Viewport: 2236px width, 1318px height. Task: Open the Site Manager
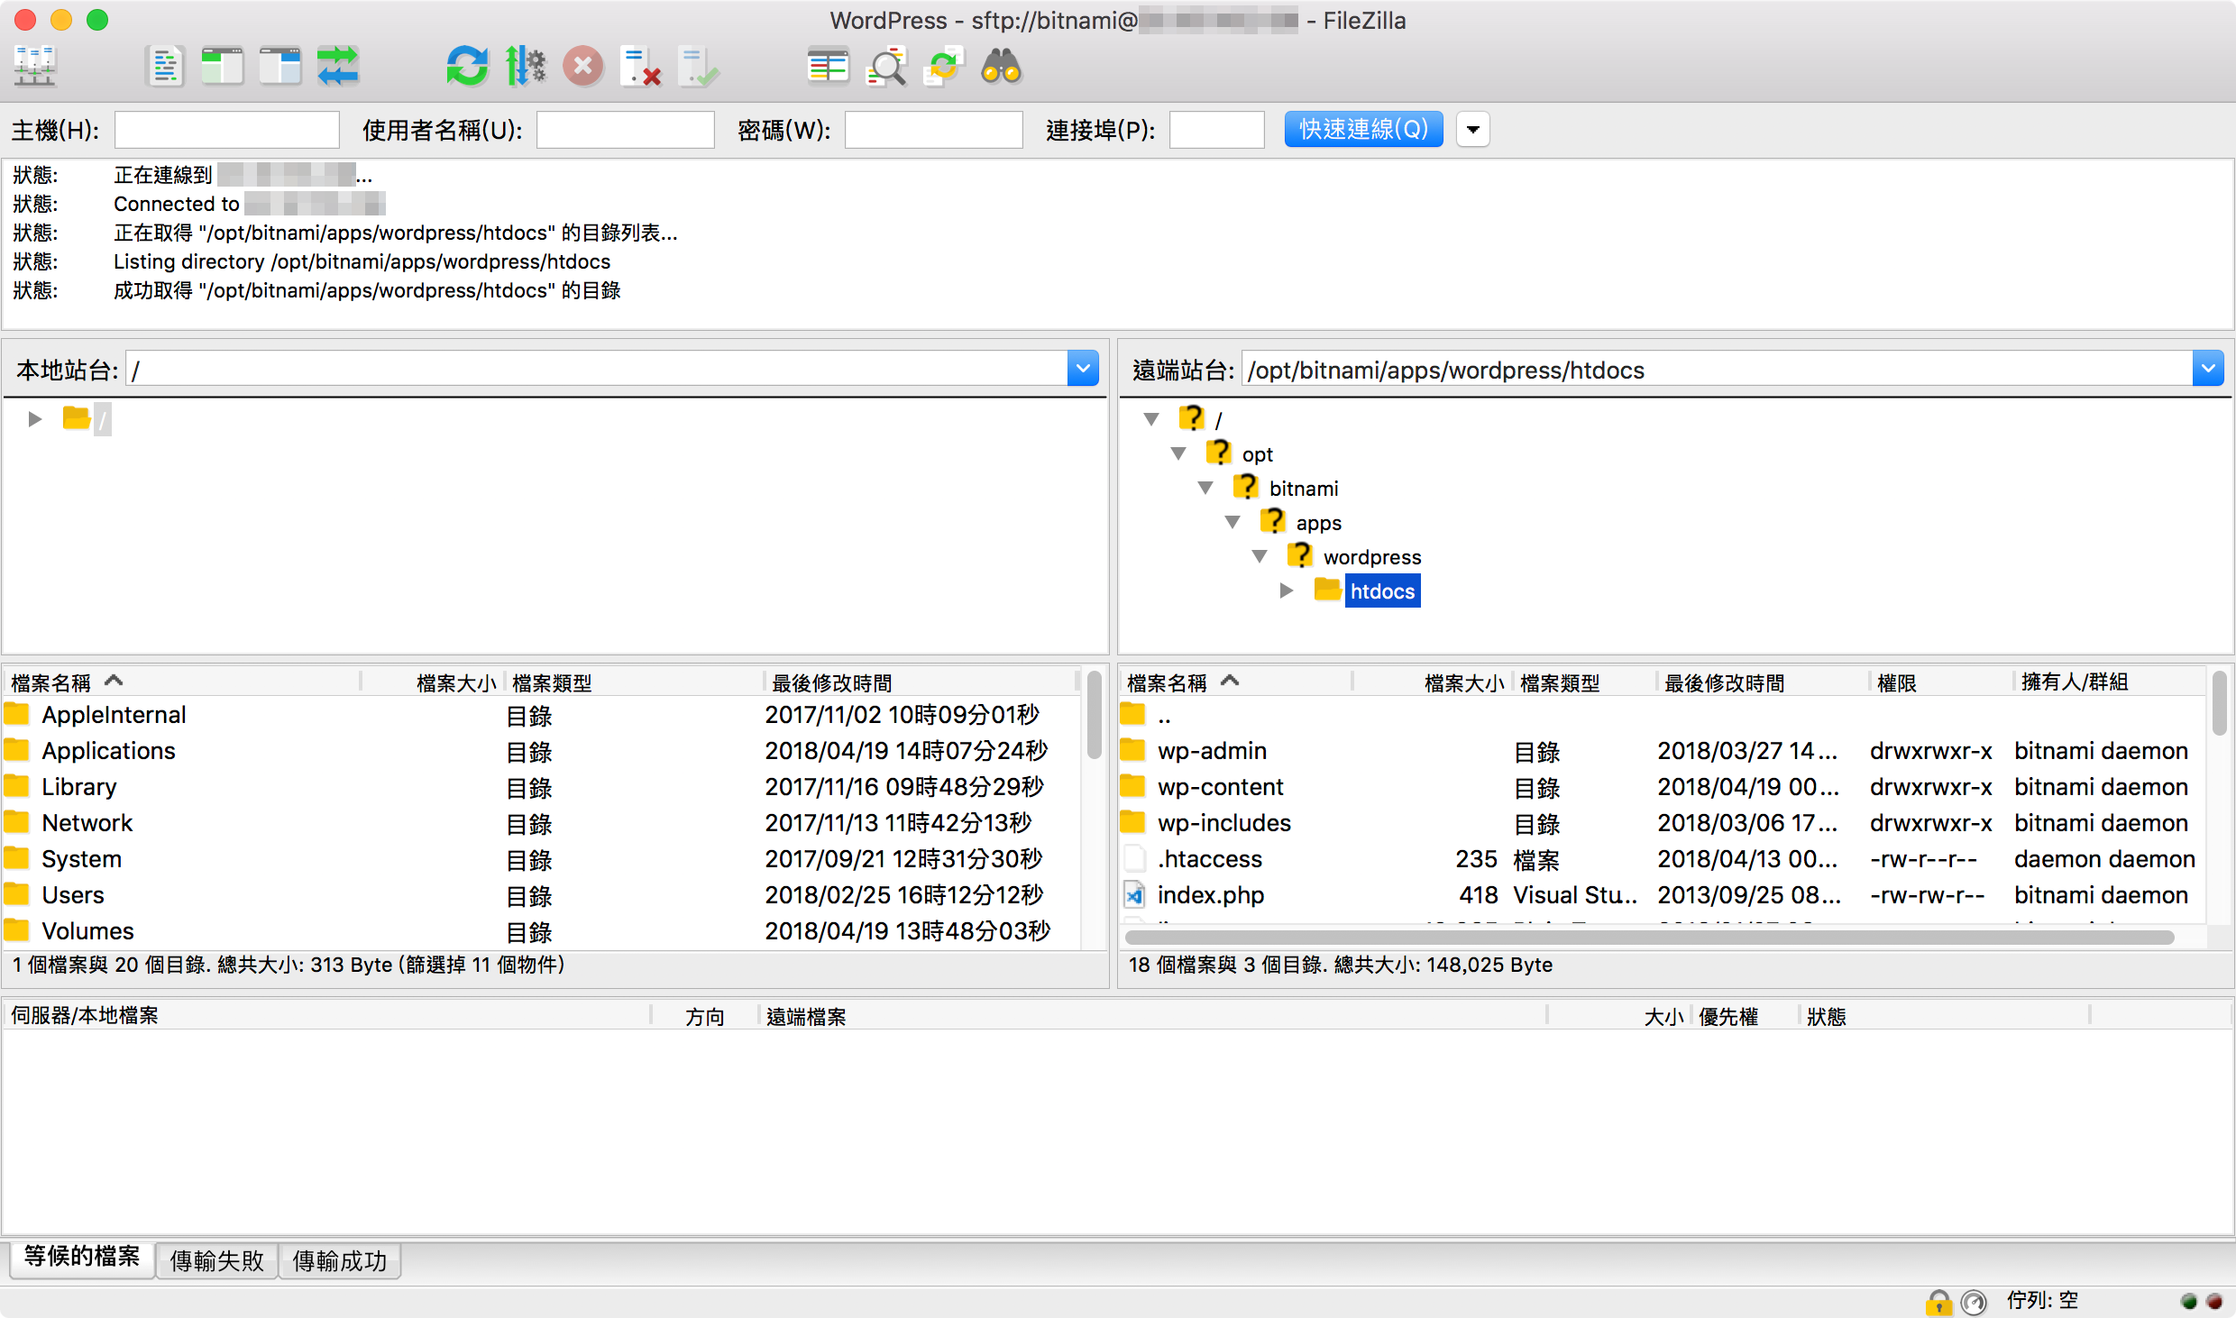pyautogui.click(x=34, y=66)
